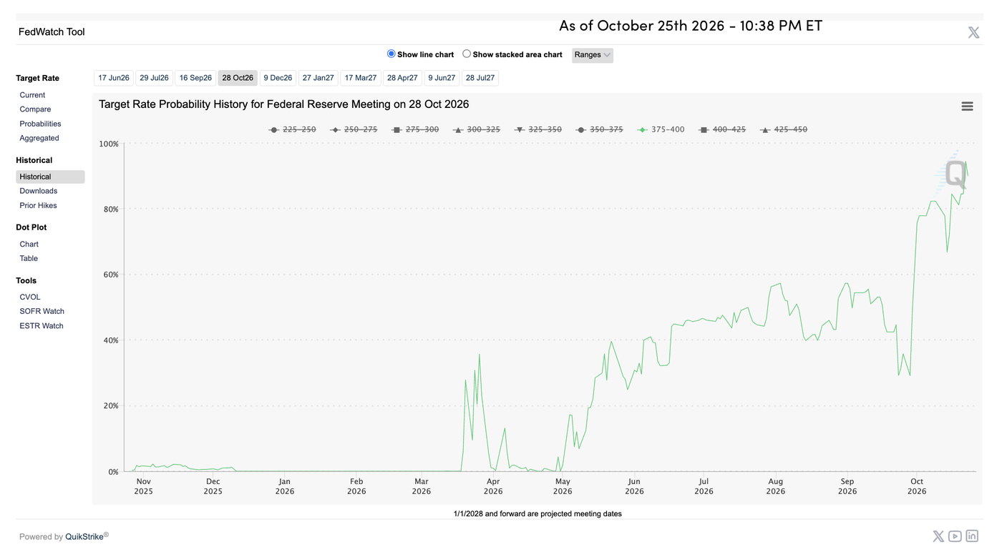Open the Probabilities sidebar link
1002x552 pixels.
click(x=40, y=124)
